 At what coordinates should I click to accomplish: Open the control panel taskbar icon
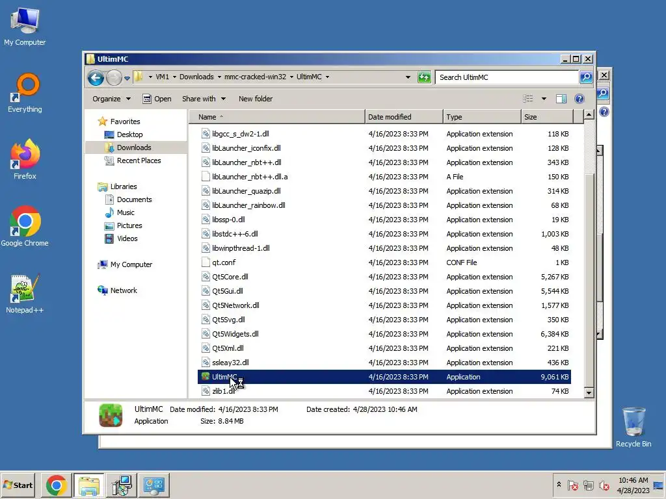pos(153,485)
